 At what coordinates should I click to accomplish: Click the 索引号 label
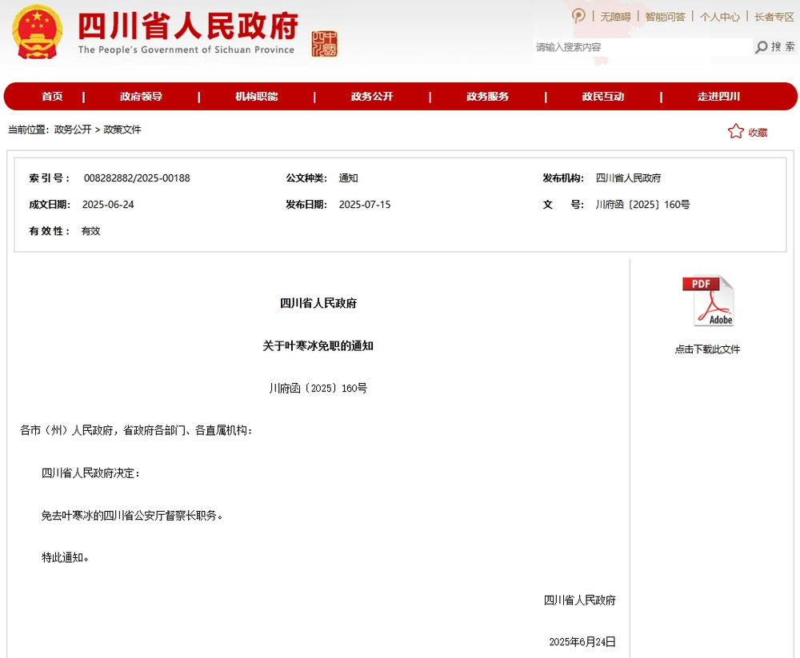pyautogui.click(x=50, y=178)
